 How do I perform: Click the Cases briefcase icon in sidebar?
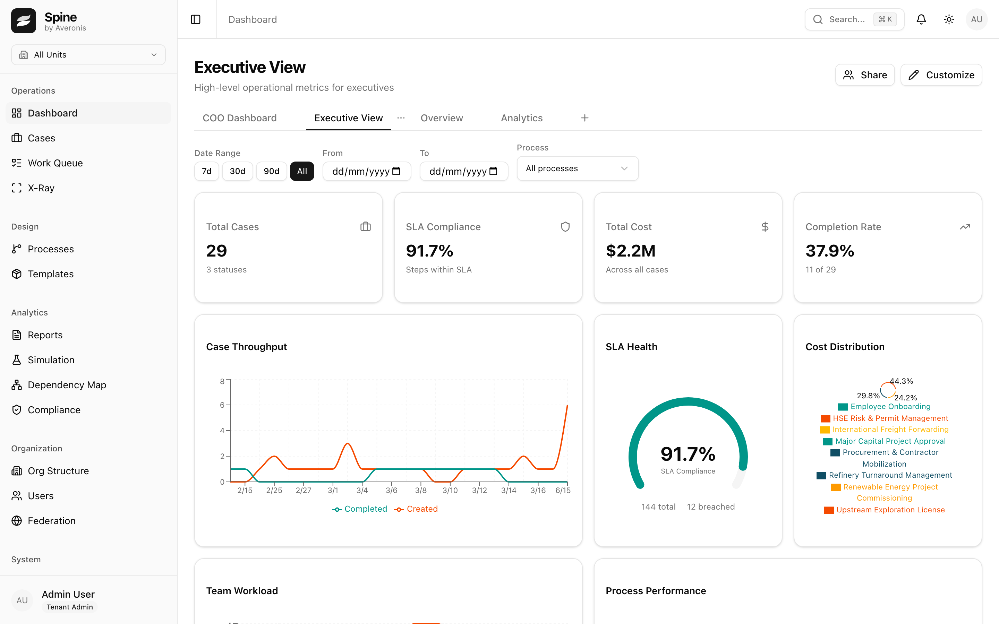pyautogui.click(x=17, y=138)
